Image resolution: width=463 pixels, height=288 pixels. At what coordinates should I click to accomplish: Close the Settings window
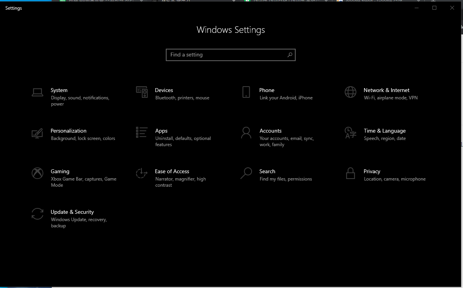[x=452, y=8]
